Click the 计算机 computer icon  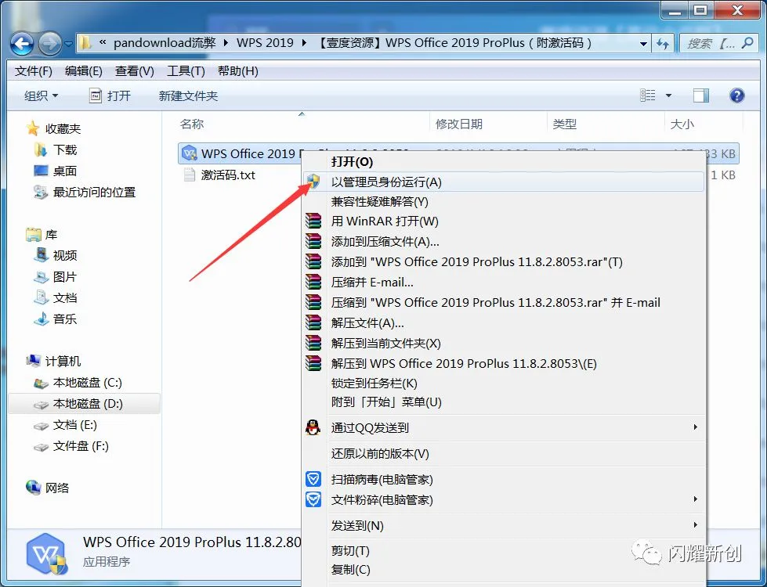pyautogui.click(x=33, y=361)
